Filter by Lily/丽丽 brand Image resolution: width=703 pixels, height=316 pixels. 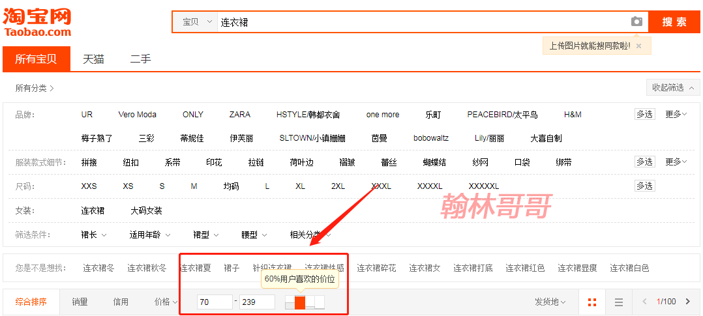point(489,138)
